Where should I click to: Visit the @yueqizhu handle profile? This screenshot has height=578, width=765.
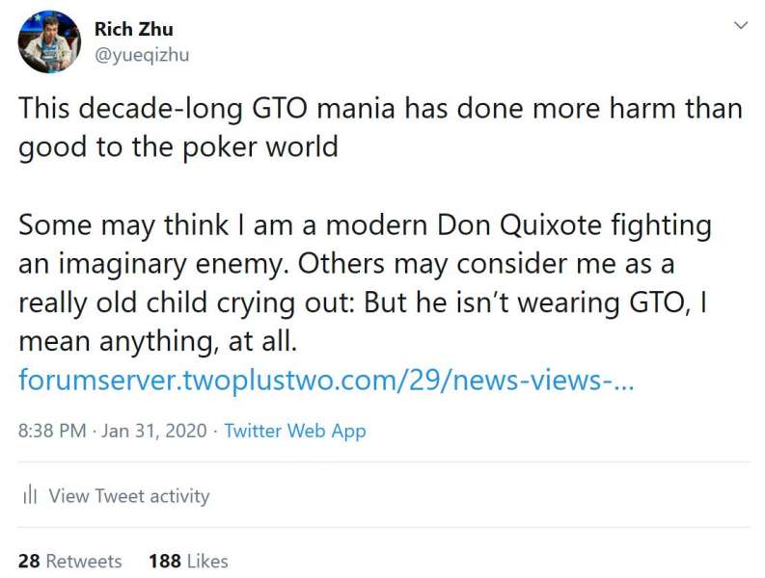[141, 55]
